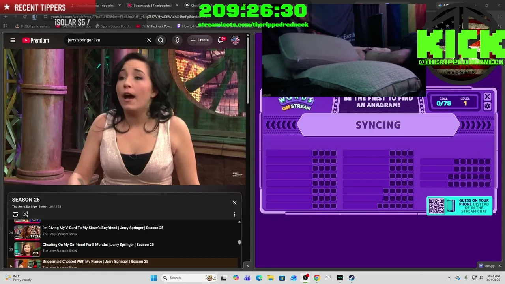Reload the current Chrome page
Screen dimensions: 505x284
coord(25,17)
